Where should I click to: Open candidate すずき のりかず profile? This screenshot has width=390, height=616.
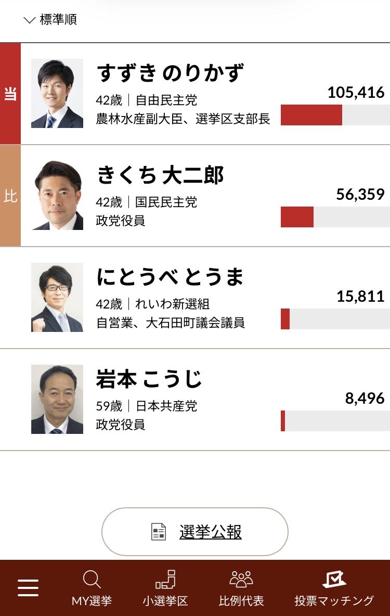click(170, 73)
